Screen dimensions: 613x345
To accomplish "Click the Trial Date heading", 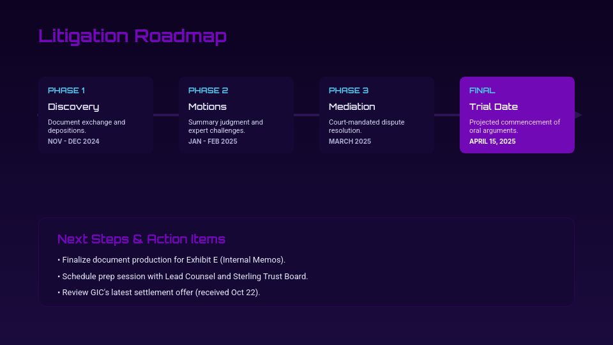I will tap(494, 107).
